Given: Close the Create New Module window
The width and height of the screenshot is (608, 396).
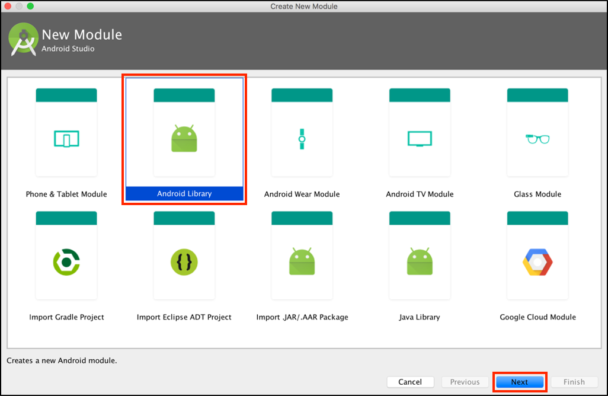Looking at the screenshot, I should pyautogui.click(x=8, y=6).
